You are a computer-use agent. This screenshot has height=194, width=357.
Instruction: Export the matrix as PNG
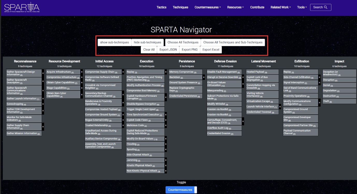click(x=190, y=50)
